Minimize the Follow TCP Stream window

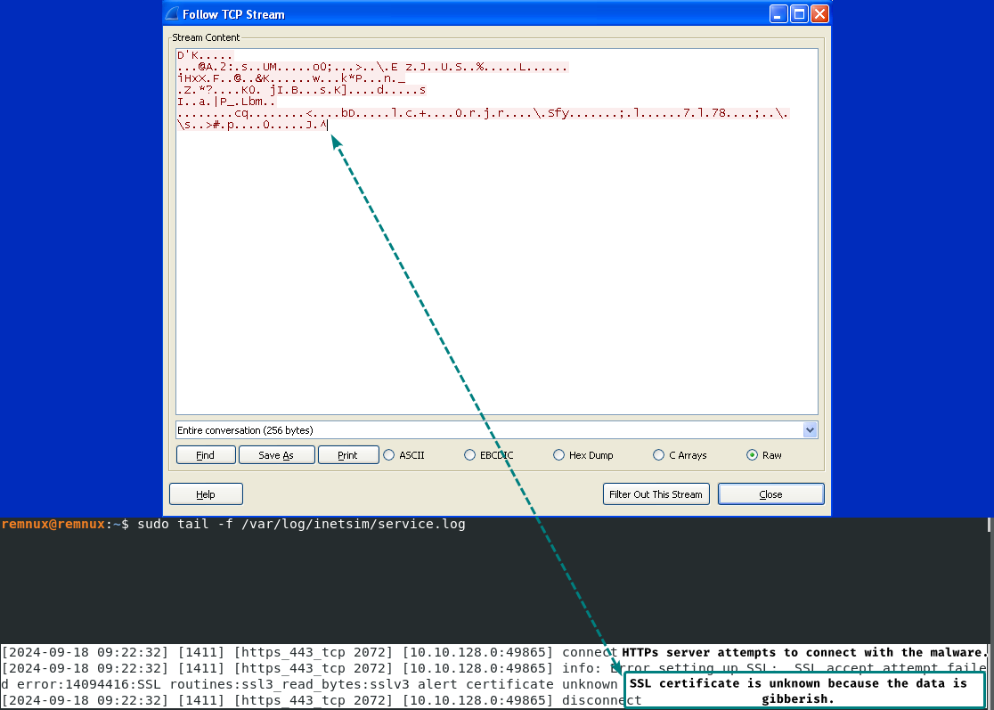pyautogui.click(x=779, y=14)
